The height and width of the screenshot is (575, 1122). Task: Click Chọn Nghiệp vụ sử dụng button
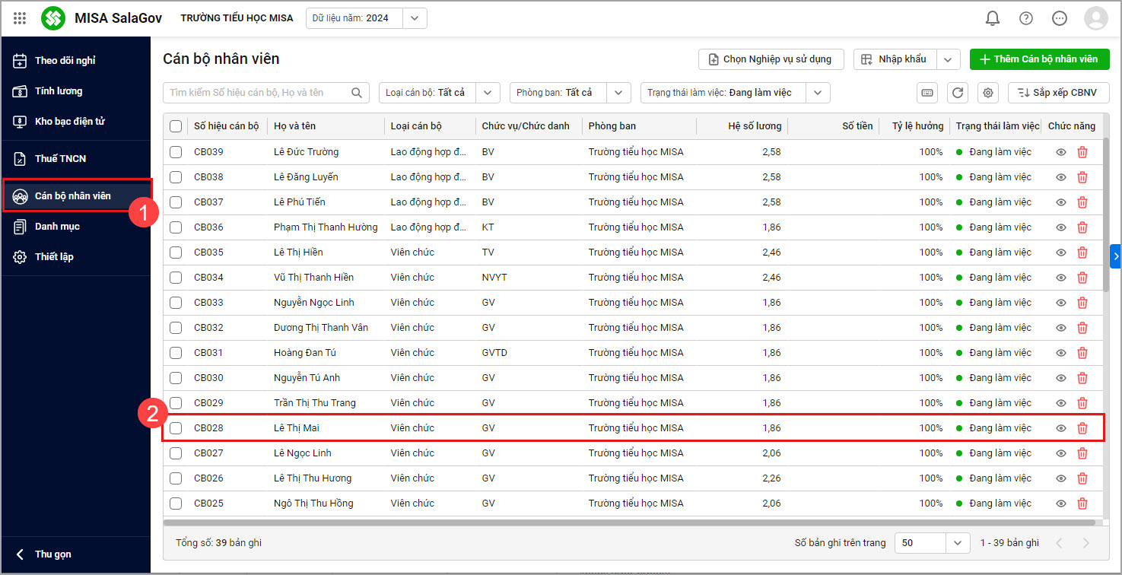click(771, 59)
